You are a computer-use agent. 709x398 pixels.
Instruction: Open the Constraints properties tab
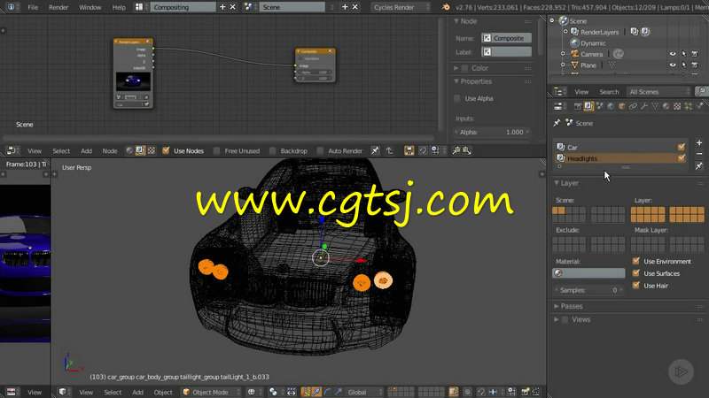[x=633, y=106]
